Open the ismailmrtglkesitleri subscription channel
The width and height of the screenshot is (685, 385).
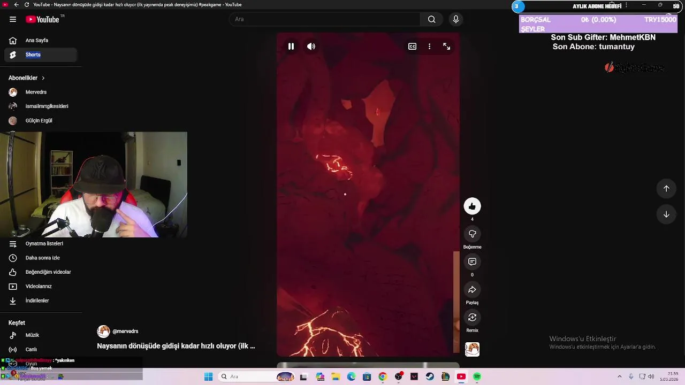41,106
